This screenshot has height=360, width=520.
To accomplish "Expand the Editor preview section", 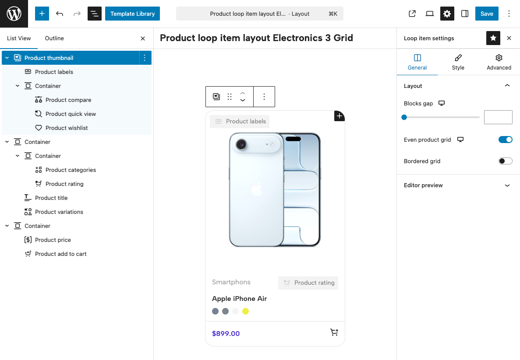I will (x=507, y=185).
